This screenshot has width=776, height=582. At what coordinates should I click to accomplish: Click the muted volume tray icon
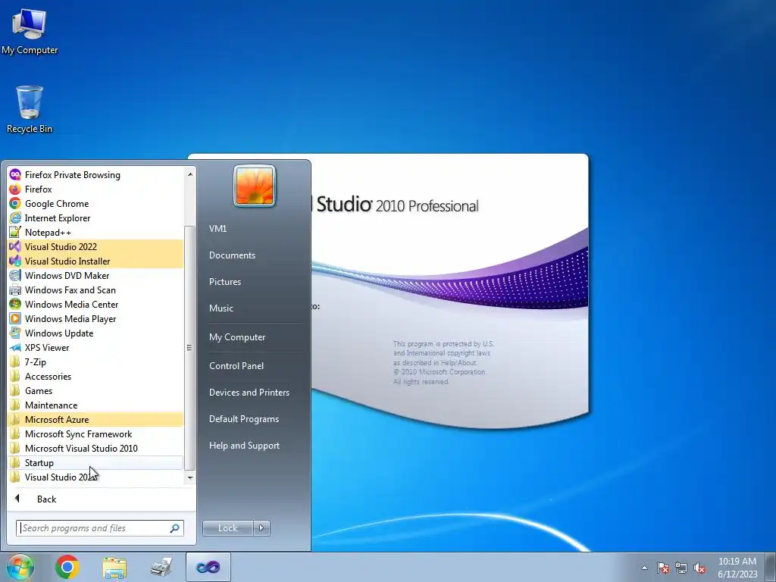point(699,568)
